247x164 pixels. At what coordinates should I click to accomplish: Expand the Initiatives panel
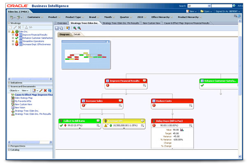[x=9, y=82]
